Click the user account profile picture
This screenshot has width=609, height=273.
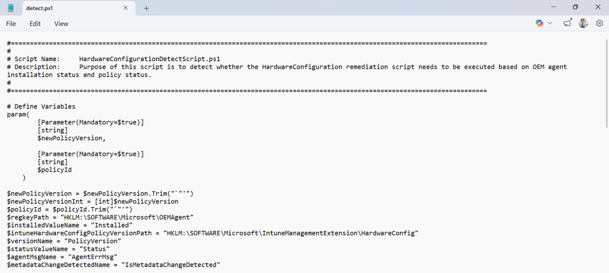click(x=583, y=23)
